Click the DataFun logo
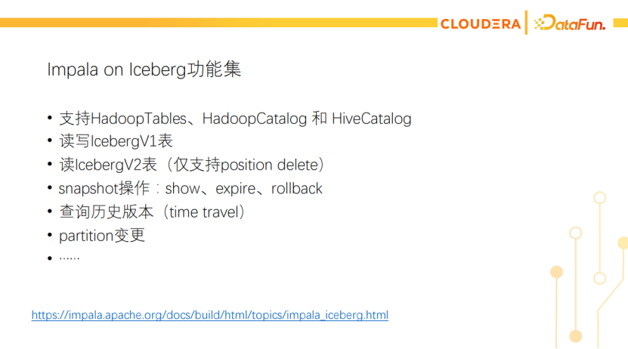628x349 pixels. click(570, 23)
